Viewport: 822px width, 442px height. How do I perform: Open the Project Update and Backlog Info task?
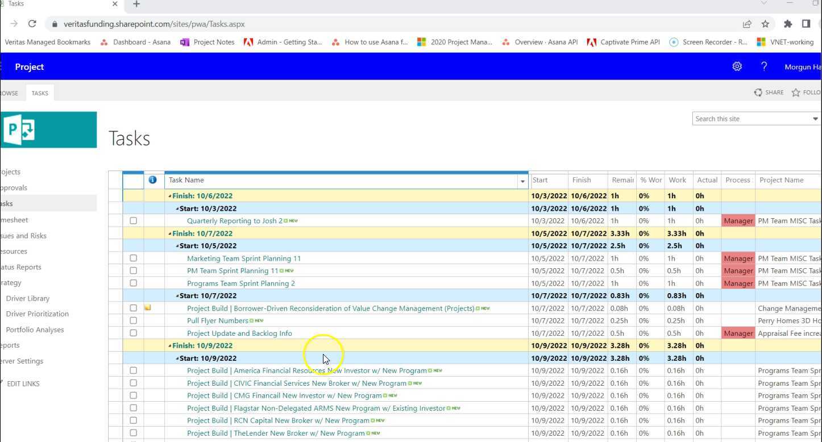point(239,333)
